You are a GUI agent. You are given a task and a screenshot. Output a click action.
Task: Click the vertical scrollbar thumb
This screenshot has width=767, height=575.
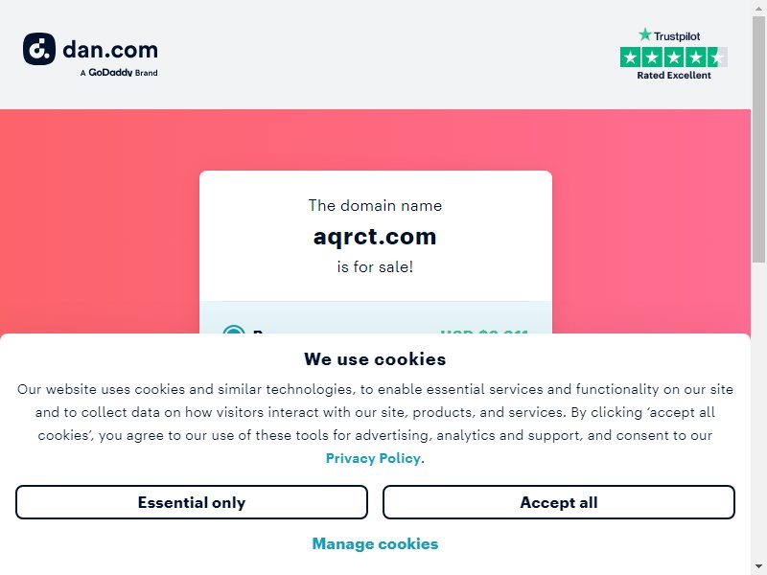click(x=758, y=139)
